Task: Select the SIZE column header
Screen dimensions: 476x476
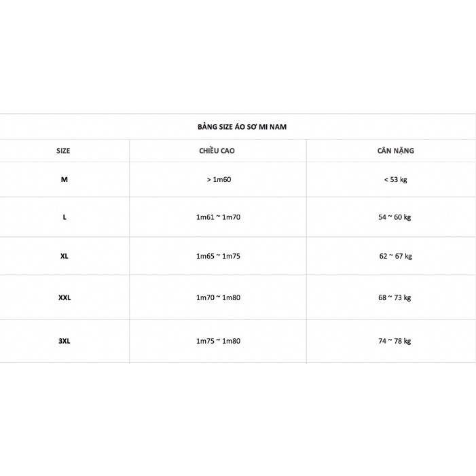Action: pyautogui.click(x=63, y=151)
